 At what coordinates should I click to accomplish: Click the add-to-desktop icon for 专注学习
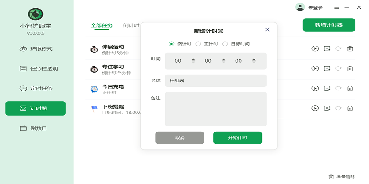(x=327, y=68)
